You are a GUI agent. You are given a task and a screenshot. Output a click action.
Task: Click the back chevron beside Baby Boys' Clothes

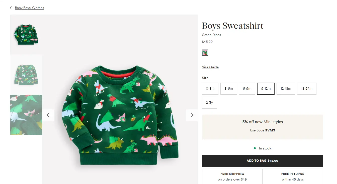click(x=11, y=8)
